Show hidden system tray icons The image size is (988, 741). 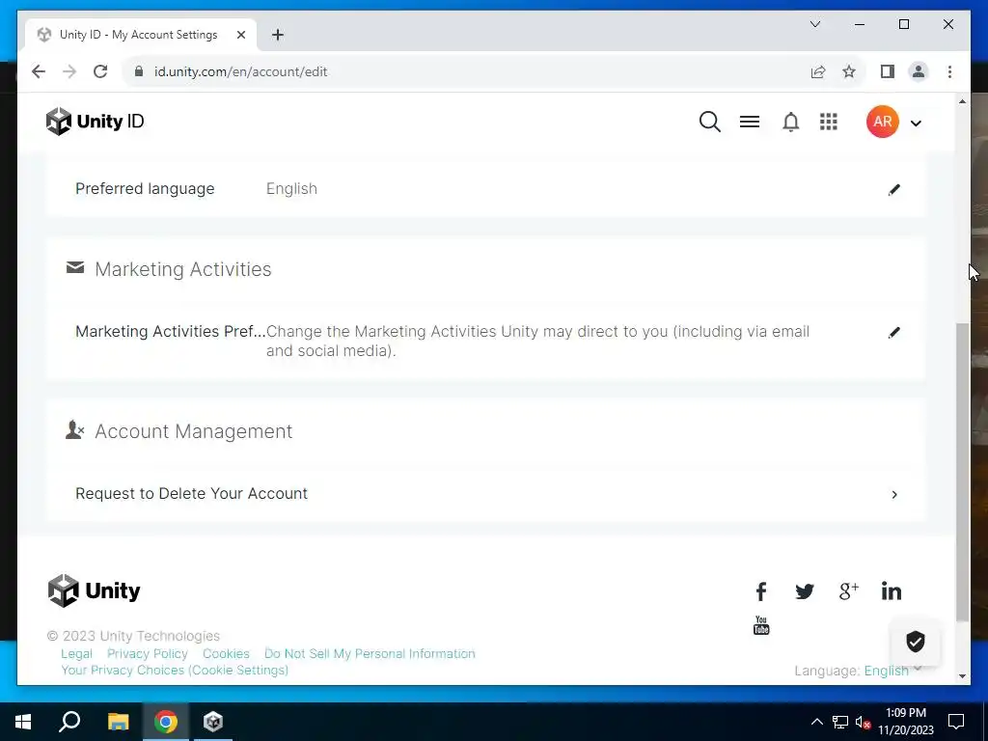[x=816, y=722]
